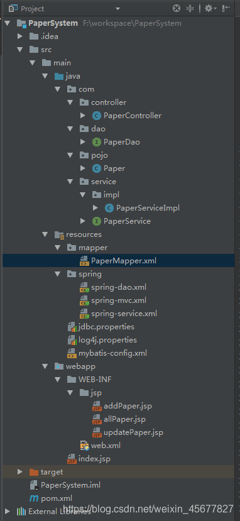Viewport: 240px width, 521px height.
Task: Select the log4j.properties file name
Action: (x=108, y=340)
